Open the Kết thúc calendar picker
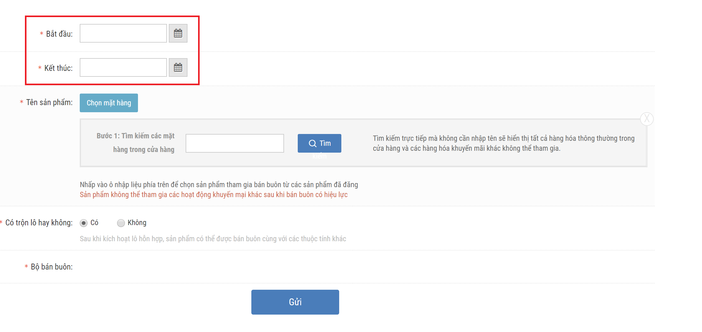 point(178,67)
